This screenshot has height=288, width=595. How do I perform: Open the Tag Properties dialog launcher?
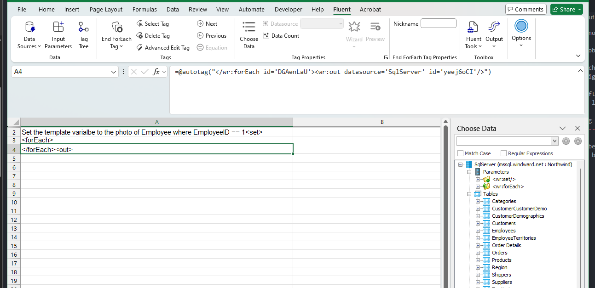point(386,57)
